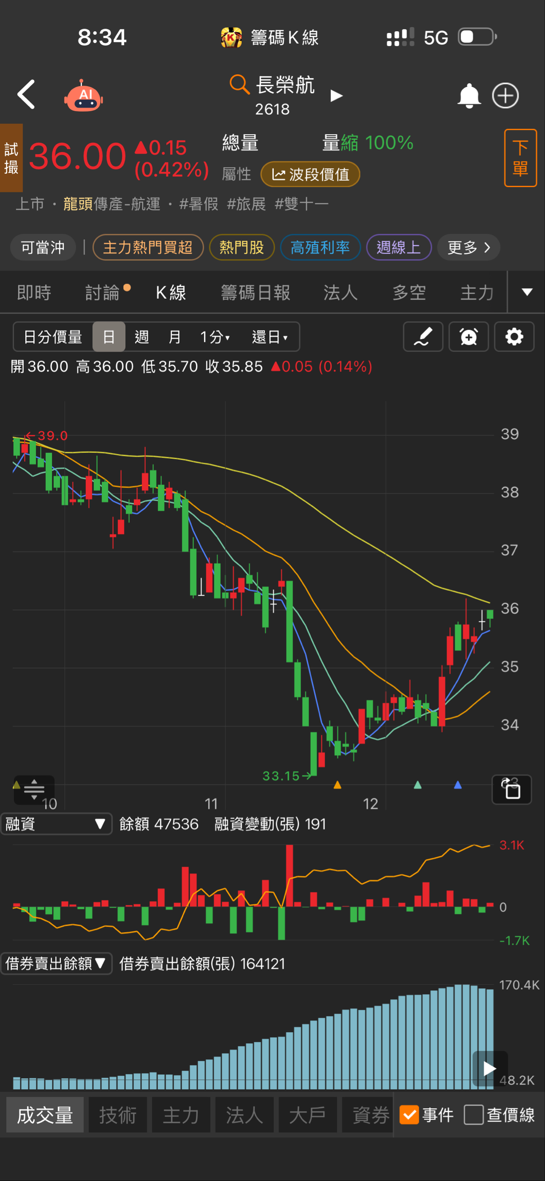Open 波段價值 attribute badge
545x1181 pixels.
pyautogui.click(x=310, y=174)
